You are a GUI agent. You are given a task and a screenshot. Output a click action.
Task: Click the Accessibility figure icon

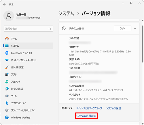coord(7,103)
